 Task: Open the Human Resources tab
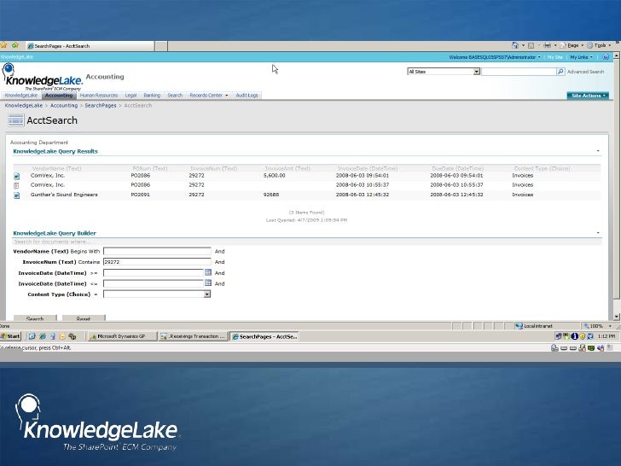pos(99,96)
